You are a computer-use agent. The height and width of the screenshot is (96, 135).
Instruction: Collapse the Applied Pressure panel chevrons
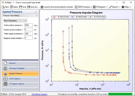tap(36, 12)
